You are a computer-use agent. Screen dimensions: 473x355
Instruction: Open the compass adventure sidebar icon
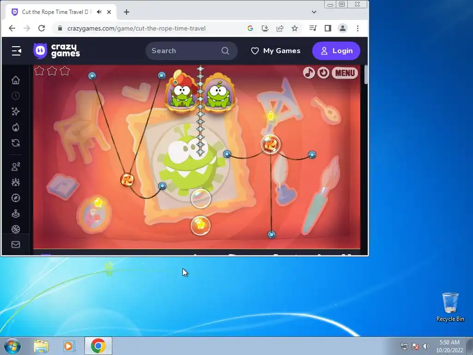point(16,198)
